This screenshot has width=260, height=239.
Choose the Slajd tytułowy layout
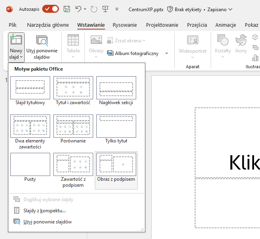tap(30, 91)
